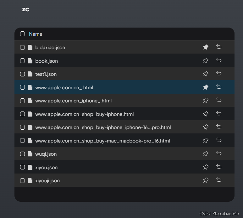Viewport: 243px width, 218px height.
Task: Click the zc title text
Action: [x=25, y=10]
